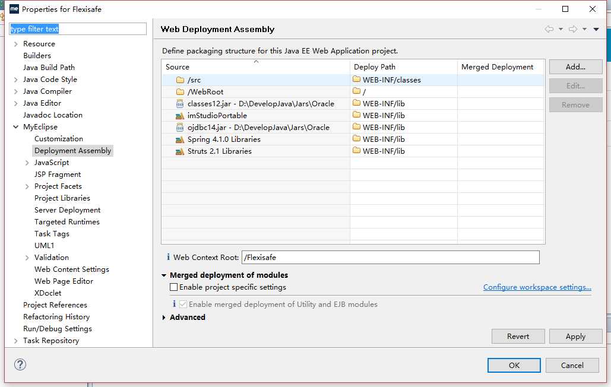The image size is (611, 387).
Task: Click the /src folder icon in Source column
Action: (x=180, y=80)
